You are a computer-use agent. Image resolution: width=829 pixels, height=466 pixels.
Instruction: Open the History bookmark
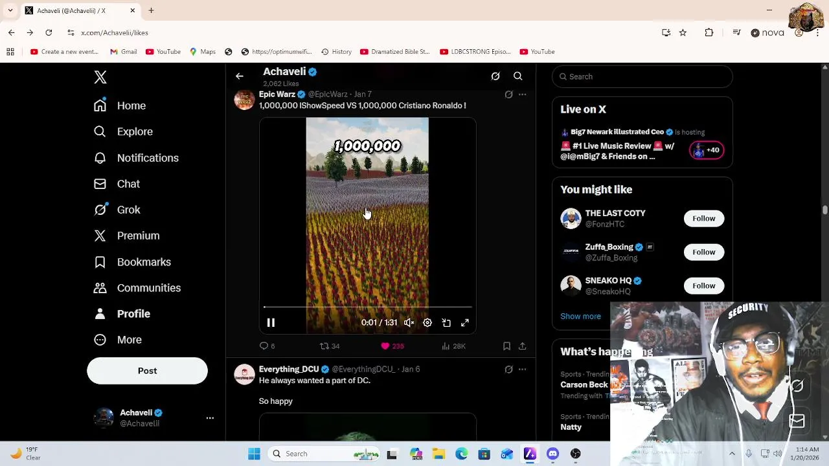pos(335,52)
